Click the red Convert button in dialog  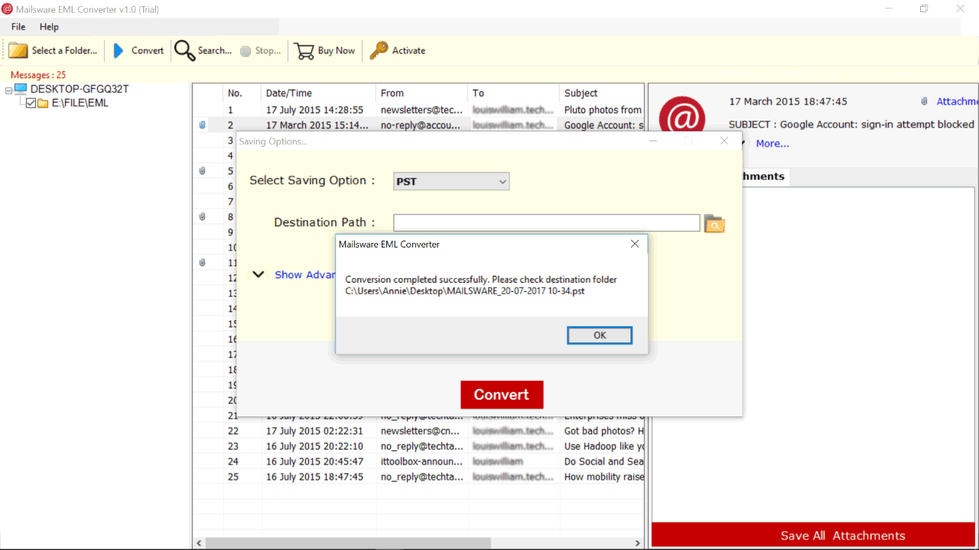[x=502, y=395]
